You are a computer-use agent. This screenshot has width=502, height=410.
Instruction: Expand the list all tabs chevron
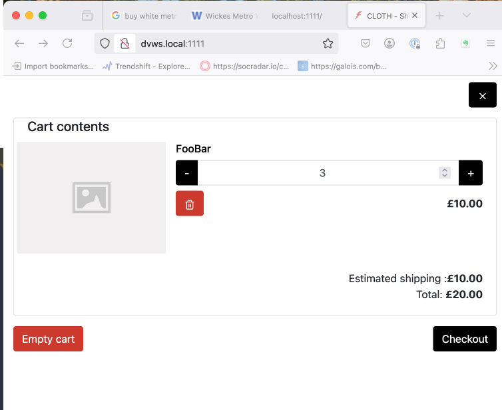pyautogui.click(x=466, y=15)
